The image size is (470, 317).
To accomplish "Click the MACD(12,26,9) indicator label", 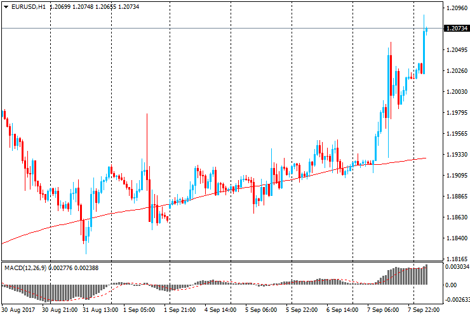I will coord(25,268).
